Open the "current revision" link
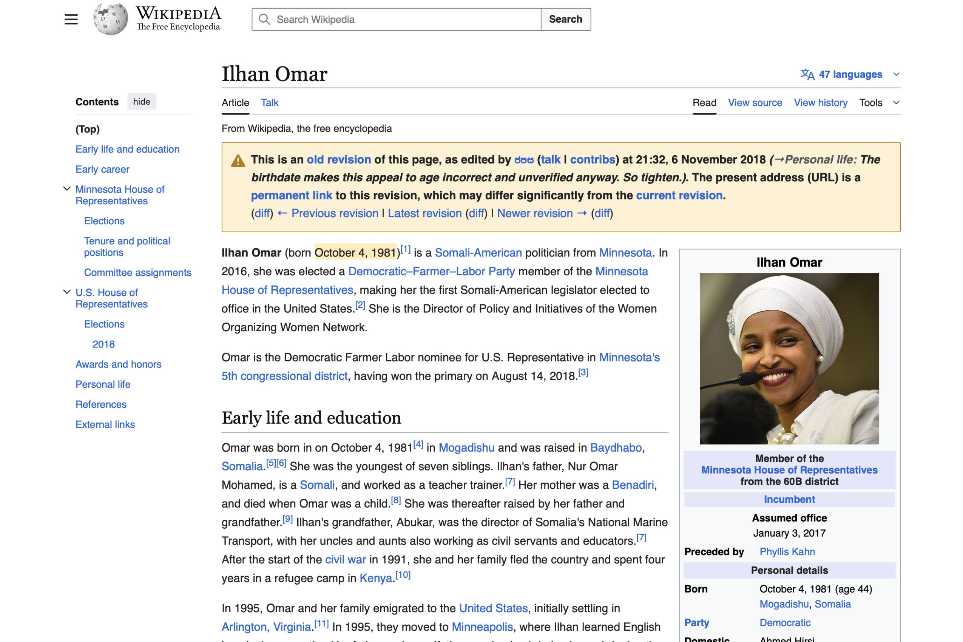 click(x=678, y=195)
